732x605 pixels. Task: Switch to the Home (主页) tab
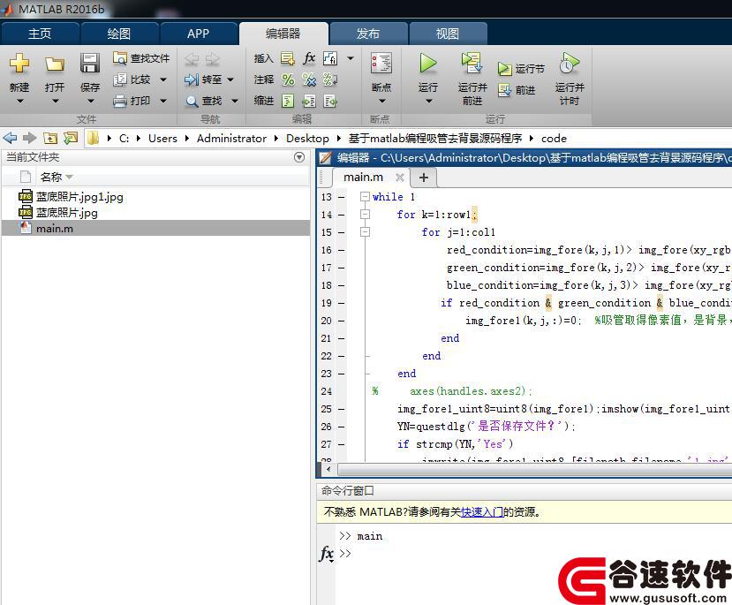(40, 34)
